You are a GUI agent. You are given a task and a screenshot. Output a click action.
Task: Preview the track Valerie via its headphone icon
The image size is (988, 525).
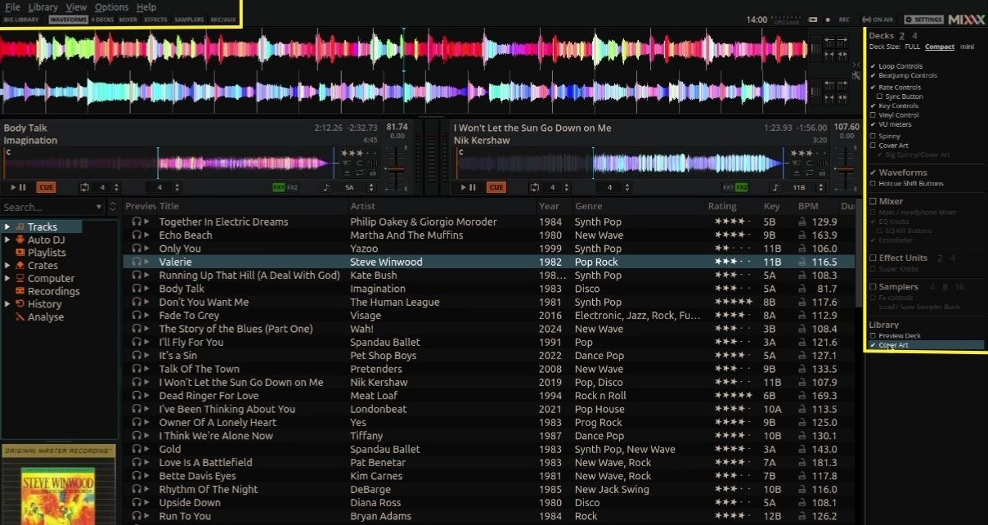click(x=137, y=262)
